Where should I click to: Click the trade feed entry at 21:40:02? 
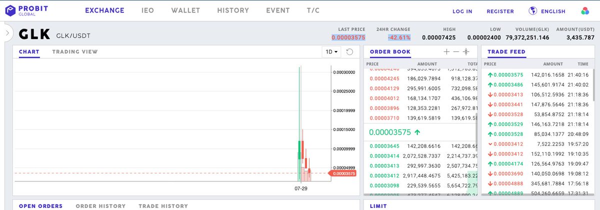pos(537,84)
